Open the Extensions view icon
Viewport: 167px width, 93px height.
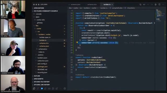point(57,88)
